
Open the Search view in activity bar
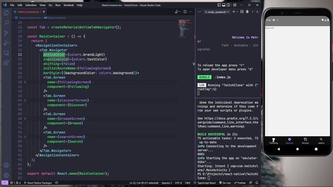(6, 23)
